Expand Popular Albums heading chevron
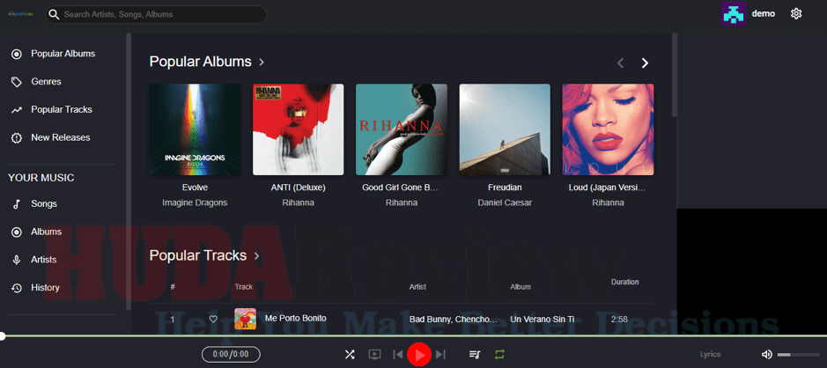This screenshot has height=368, width=827. (x=262, y=63)
